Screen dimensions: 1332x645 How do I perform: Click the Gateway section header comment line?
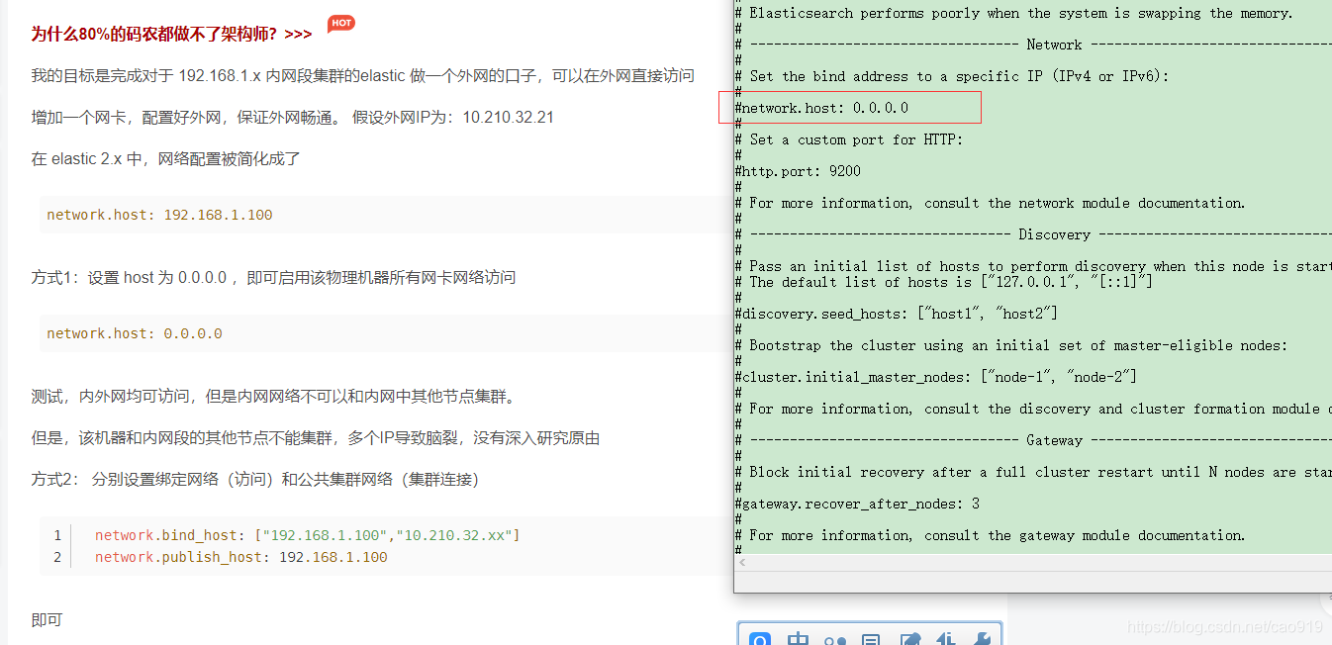(x=1033, y=440)
